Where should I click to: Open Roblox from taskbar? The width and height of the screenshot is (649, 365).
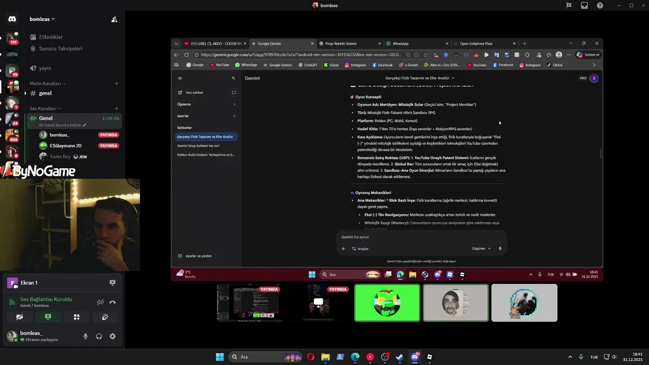tap(430, 357)
